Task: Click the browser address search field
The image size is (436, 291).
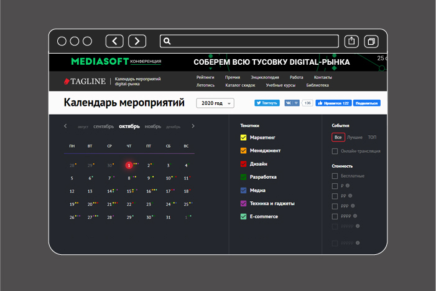Action: tap(249, 41)
